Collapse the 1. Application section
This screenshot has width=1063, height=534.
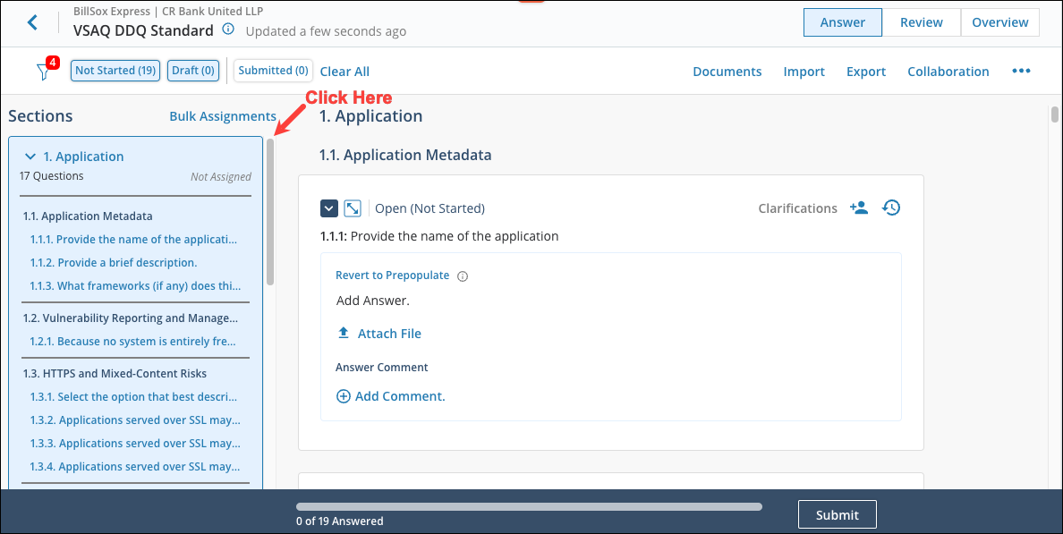[31, 157]
